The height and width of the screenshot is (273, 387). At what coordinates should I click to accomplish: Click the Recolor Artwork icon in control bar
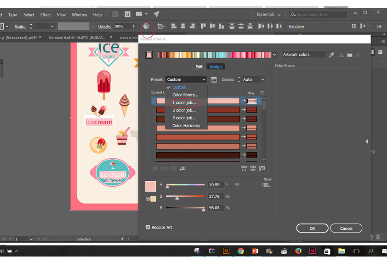point(146,27)
